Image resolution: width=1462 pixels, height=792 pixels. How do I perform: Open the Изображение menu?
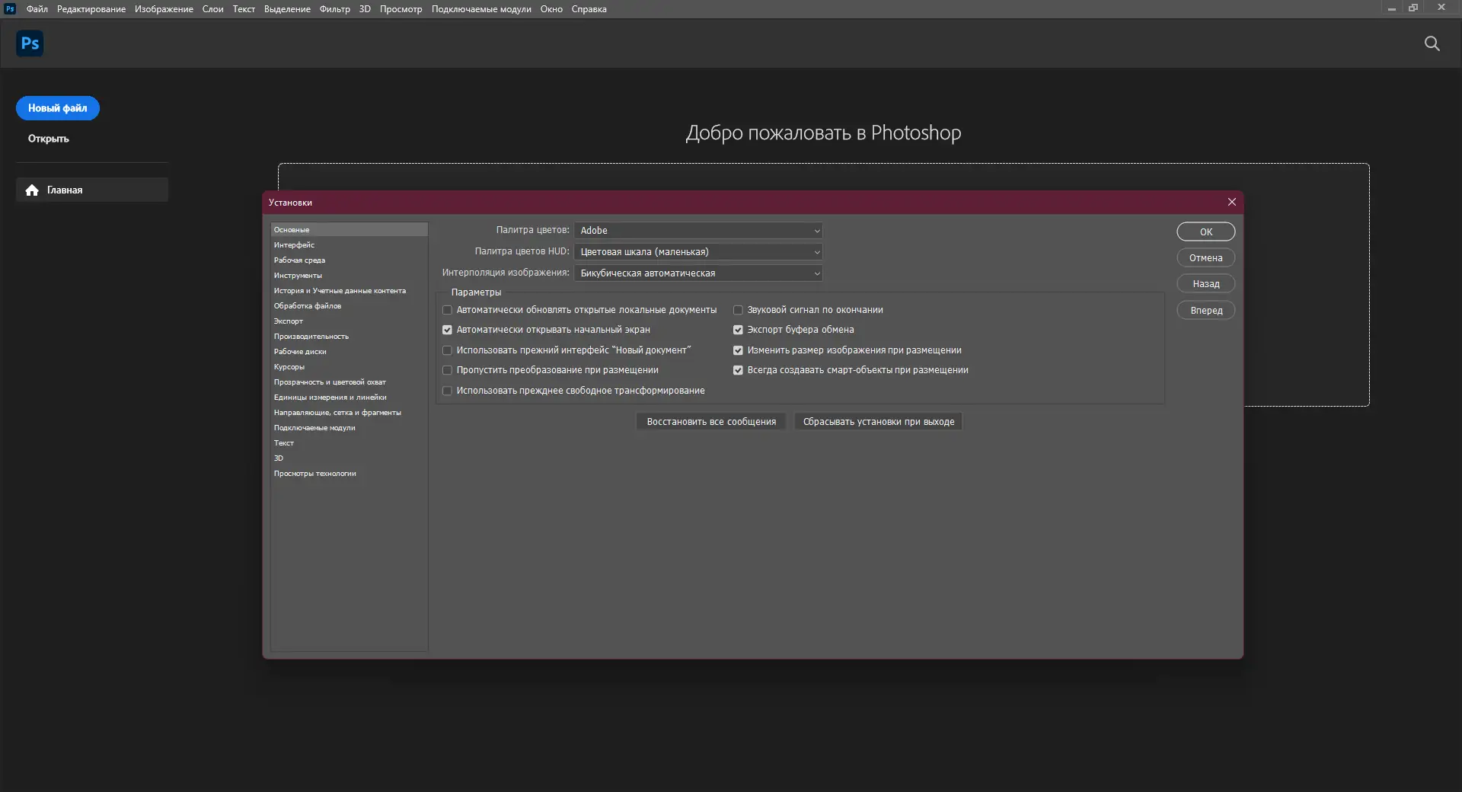click(164, 9)
